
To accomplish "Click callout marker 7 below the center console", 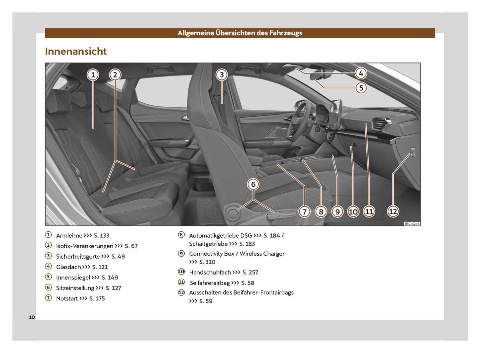I will click(x=304, y=212).
